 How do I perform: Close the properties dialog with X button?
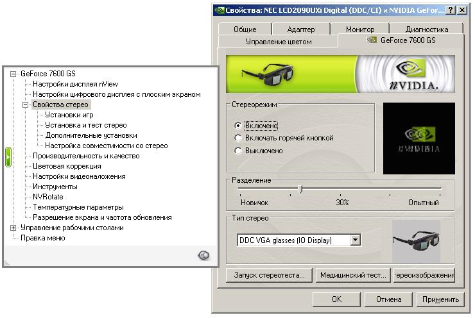[462, 10]
